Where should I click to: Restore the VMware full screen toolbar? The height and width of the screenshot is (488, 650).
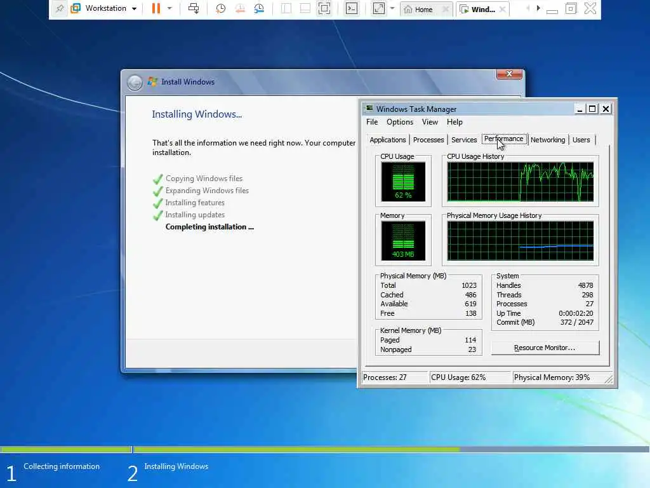click(x=571, y=8)
